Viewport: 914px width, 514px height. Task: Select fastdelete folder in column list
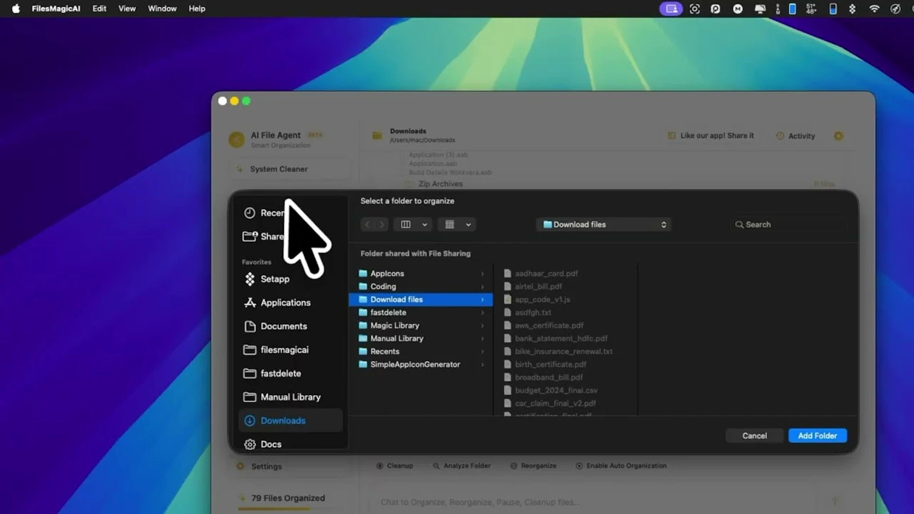pos(421,312)
